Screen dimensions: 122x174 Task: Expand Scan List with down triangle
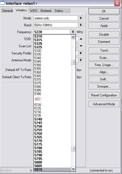coord(81,46)
